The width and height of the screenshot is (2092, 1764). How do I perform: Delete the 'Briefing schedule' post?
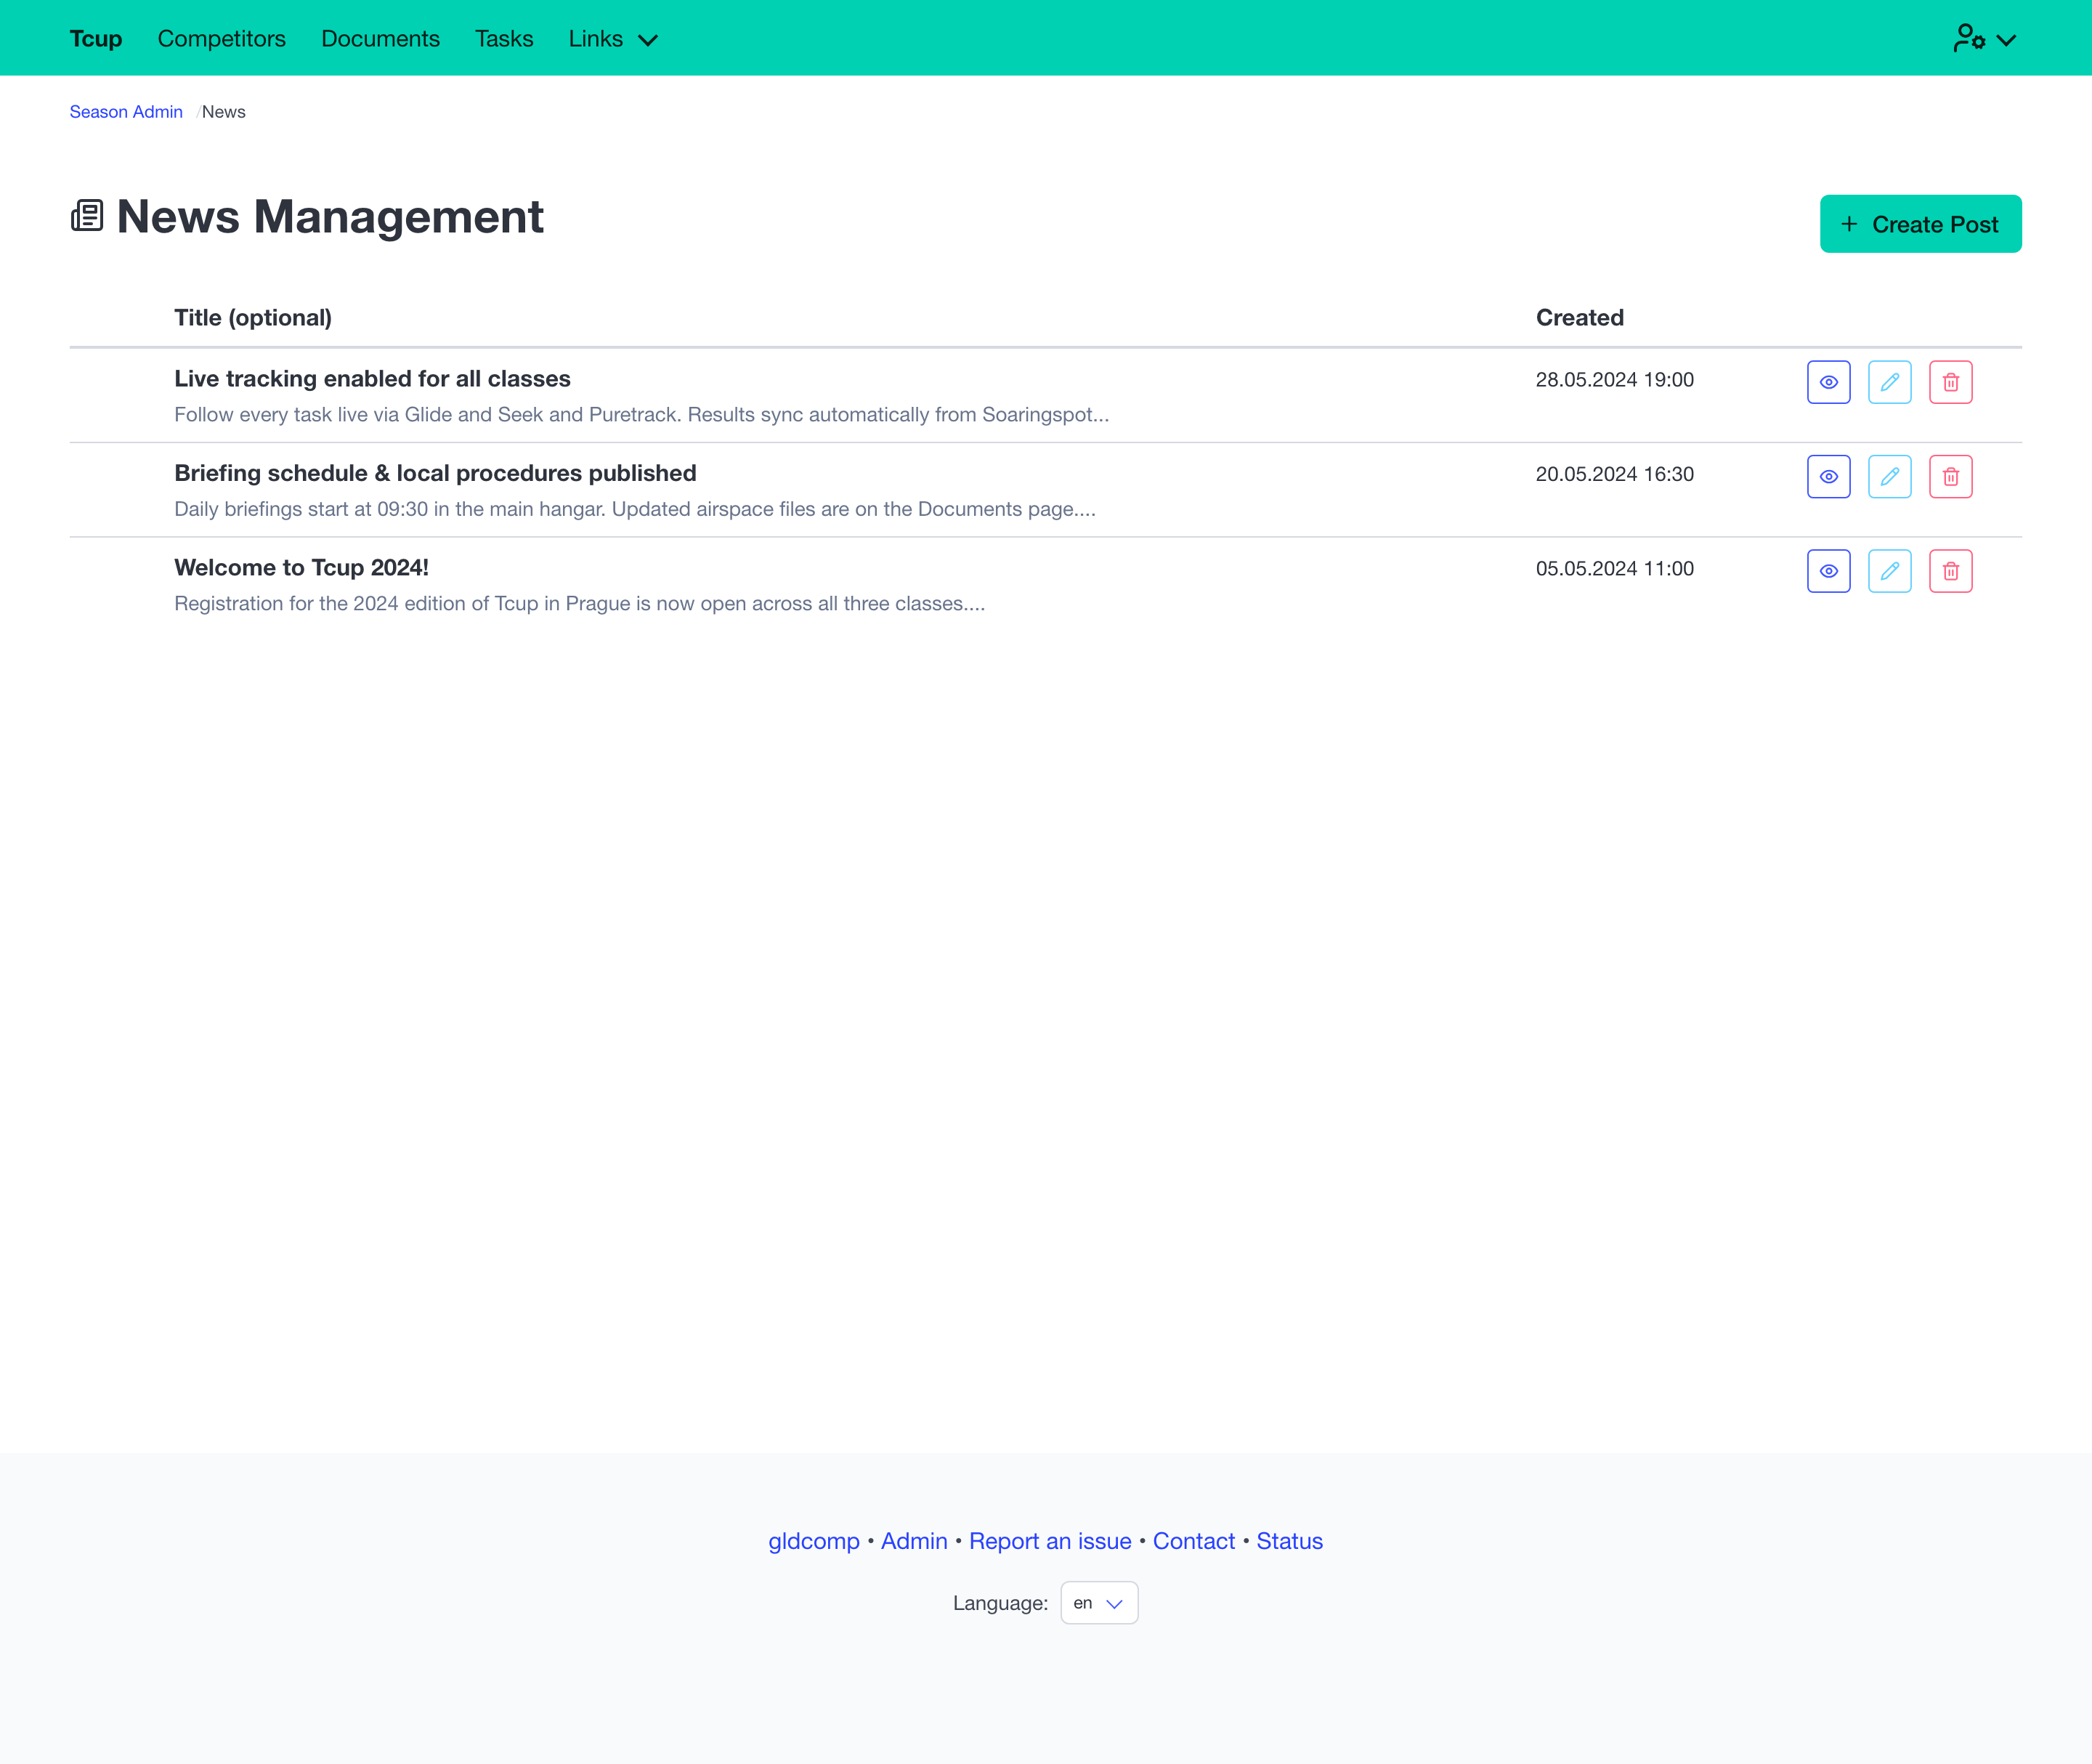pyautogui.click(x=1950, y=476)
